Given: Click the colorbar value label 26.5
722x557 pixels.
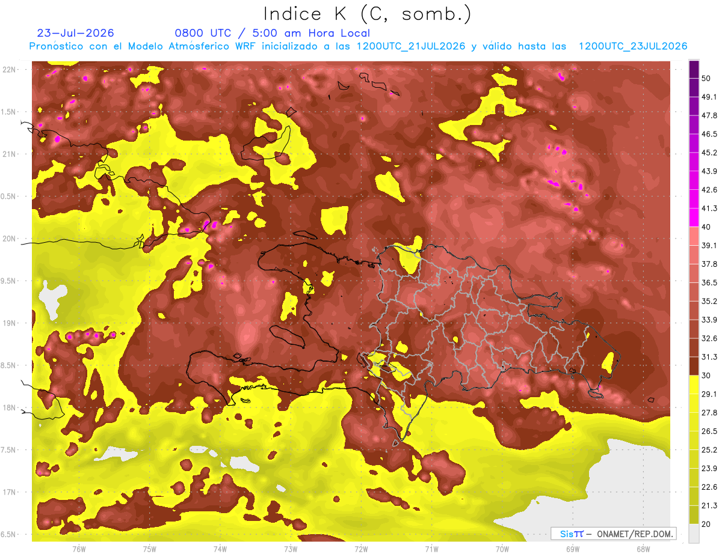Looking at the screenshot, I should click(x=709, y=431).
